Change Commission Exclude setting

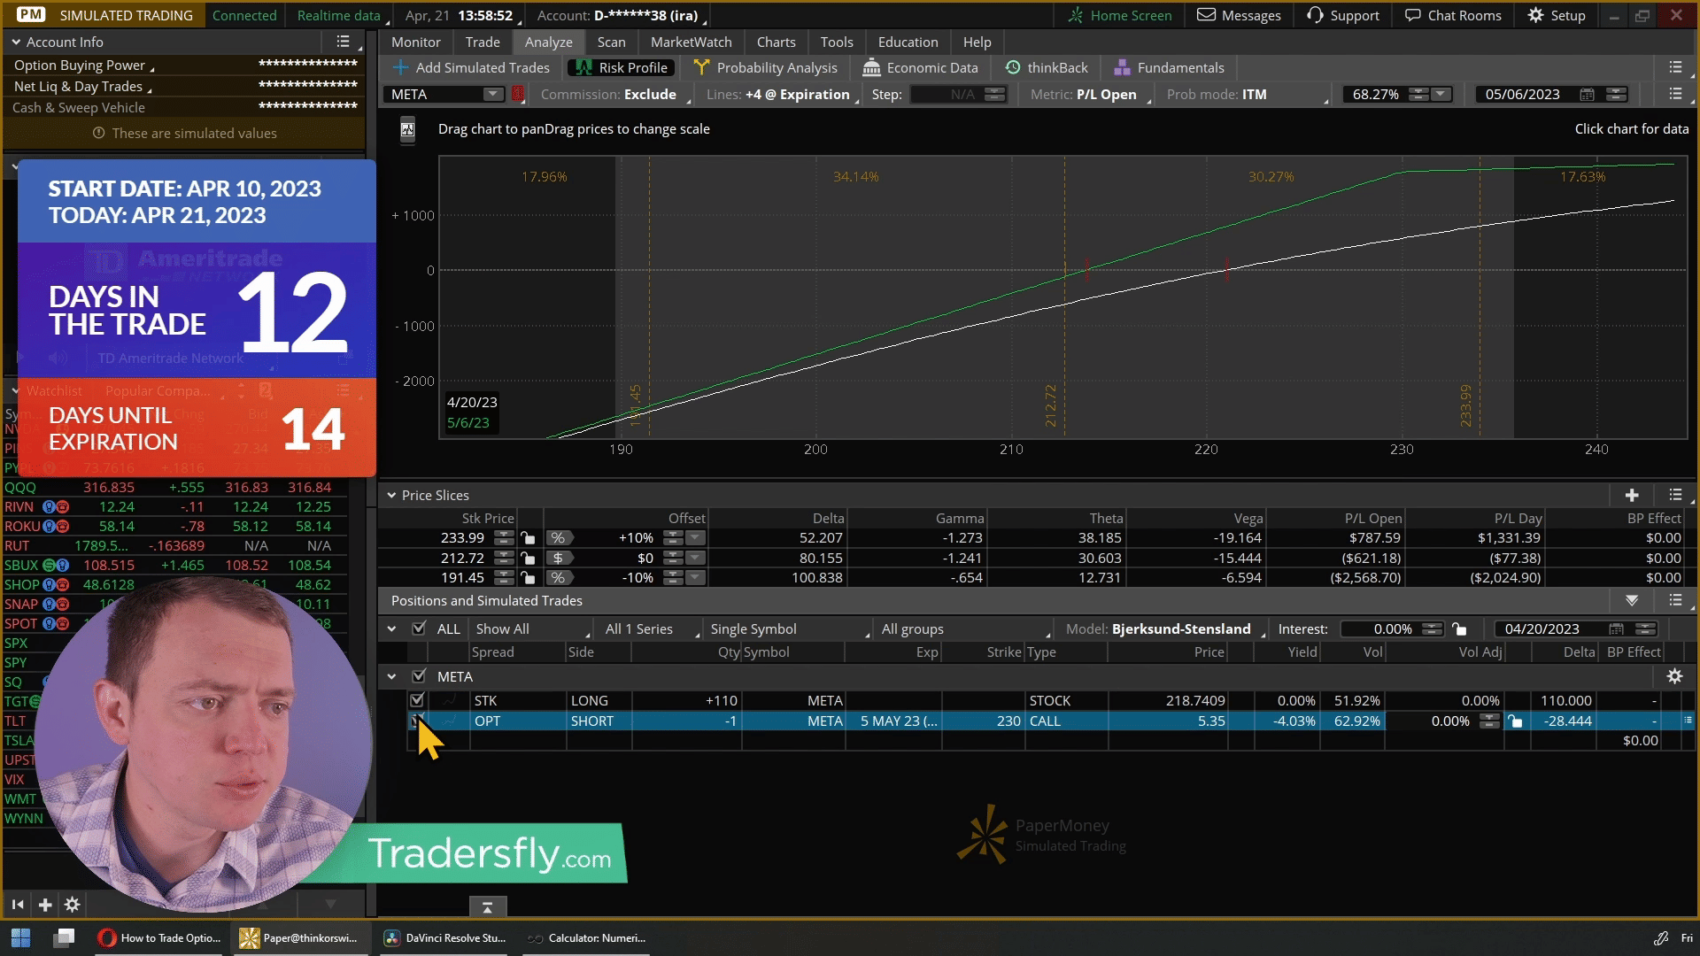coord(615,95)
